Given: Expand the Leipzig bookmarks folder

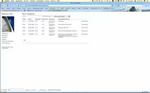Looking at the screenshot, I should coord(8,8).
